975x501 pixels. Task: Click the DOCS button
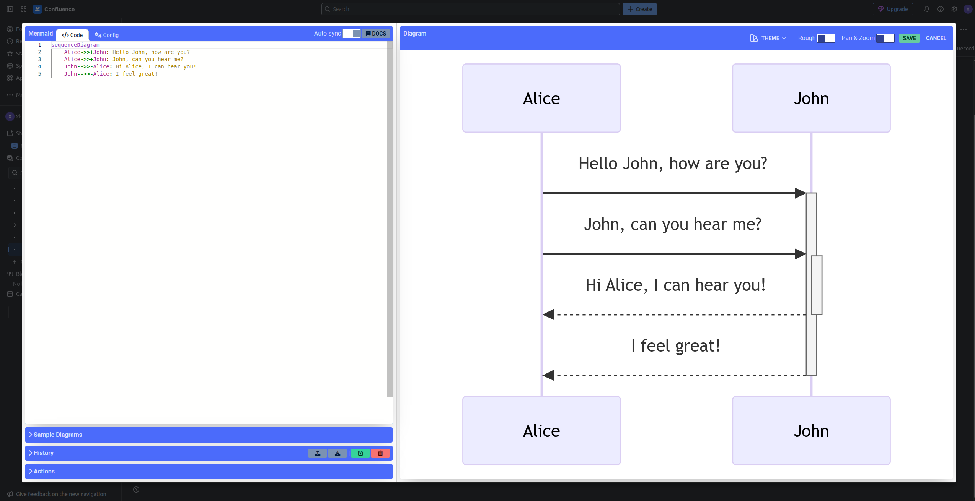pyautogui.click(x=376, y=34)
